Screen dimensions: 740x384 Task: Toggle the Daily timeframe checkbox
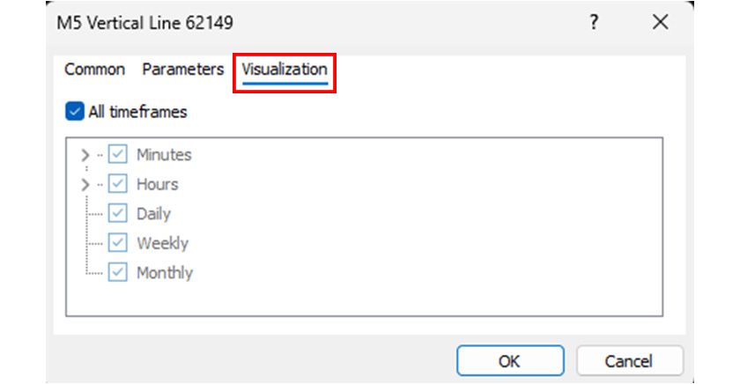[117, 213]
